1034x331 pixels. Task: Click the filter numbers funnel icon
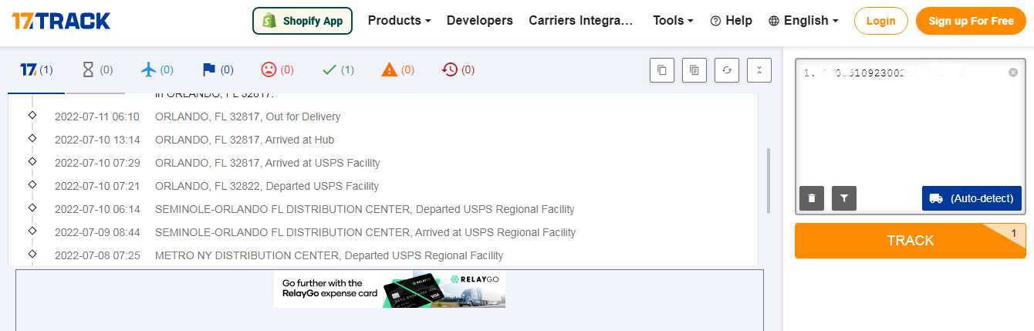click(844, 198)
